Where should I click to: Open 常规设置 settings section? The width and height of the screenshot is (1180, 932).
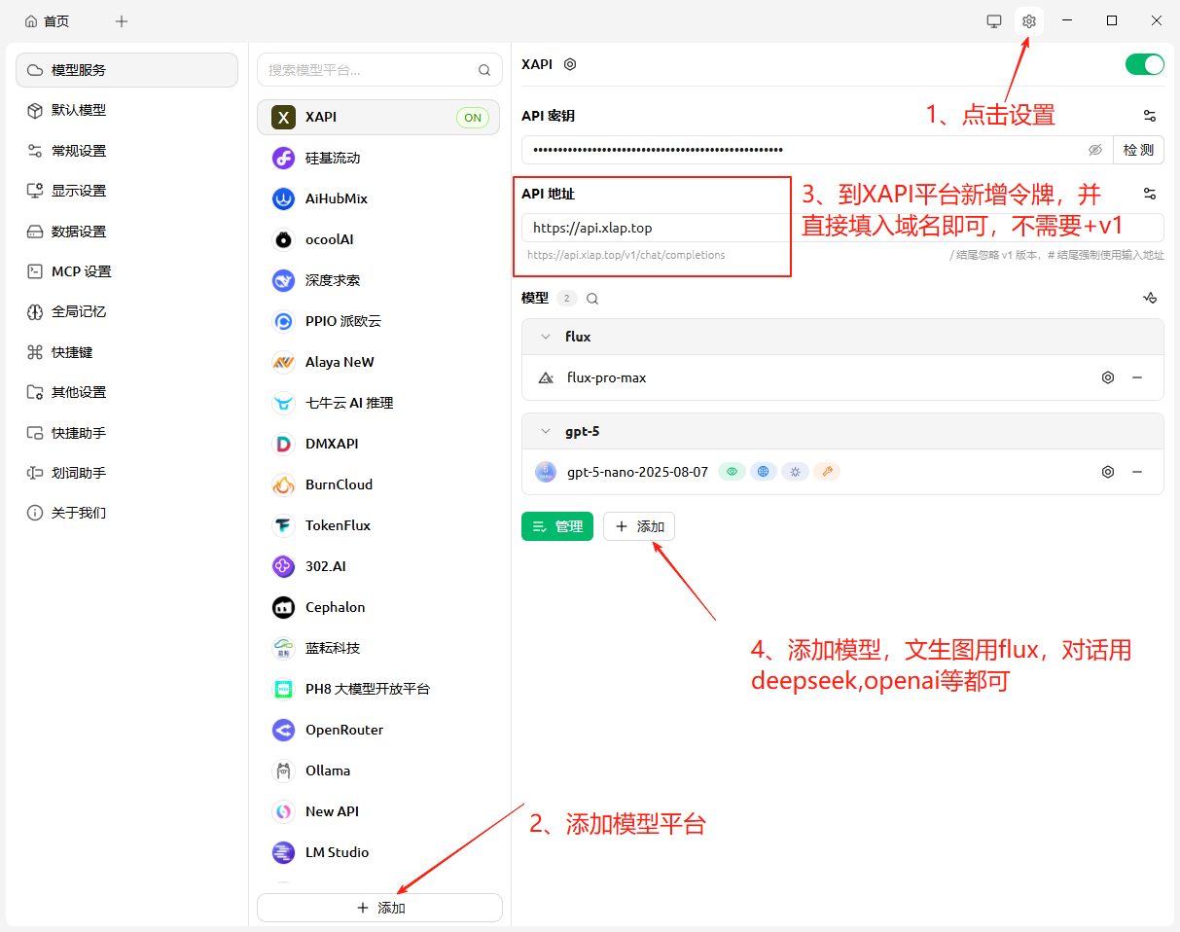click(x=126, y=151)
